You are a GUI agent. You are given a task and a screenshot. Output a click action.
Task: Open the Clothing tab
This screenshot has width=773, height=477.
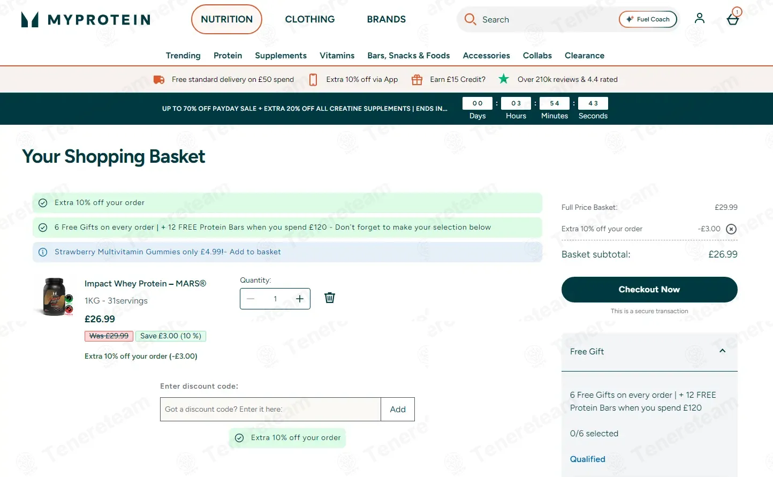tap(310, 19)
